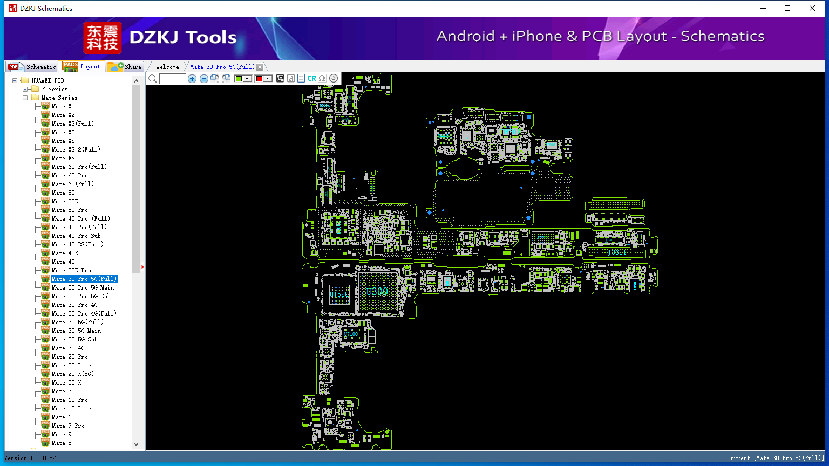Collapse the Mate Series folder node
This screenshot has height=466, width=829.
25,98
